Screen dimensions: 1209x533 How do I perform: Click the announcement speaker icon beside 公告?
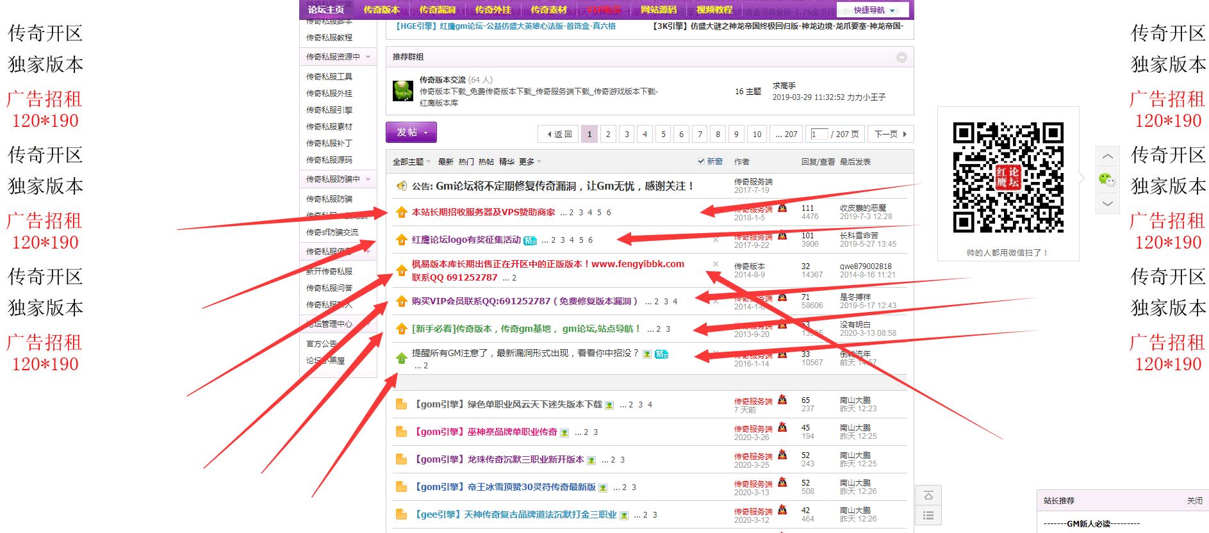click(x=402, y=186)
